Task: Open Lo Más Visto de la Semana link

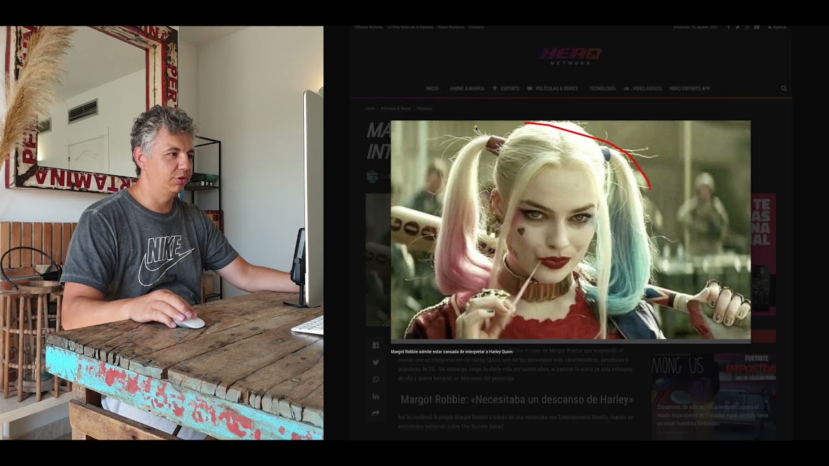Action: (x=410, y=27)
